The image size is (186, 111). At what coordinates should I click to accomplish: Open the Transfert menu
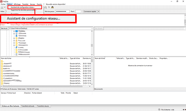click(x=25, y=4)
